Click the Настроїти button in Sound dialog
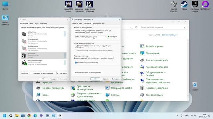This screenshot has height=119, width=213. coord(25,73)
